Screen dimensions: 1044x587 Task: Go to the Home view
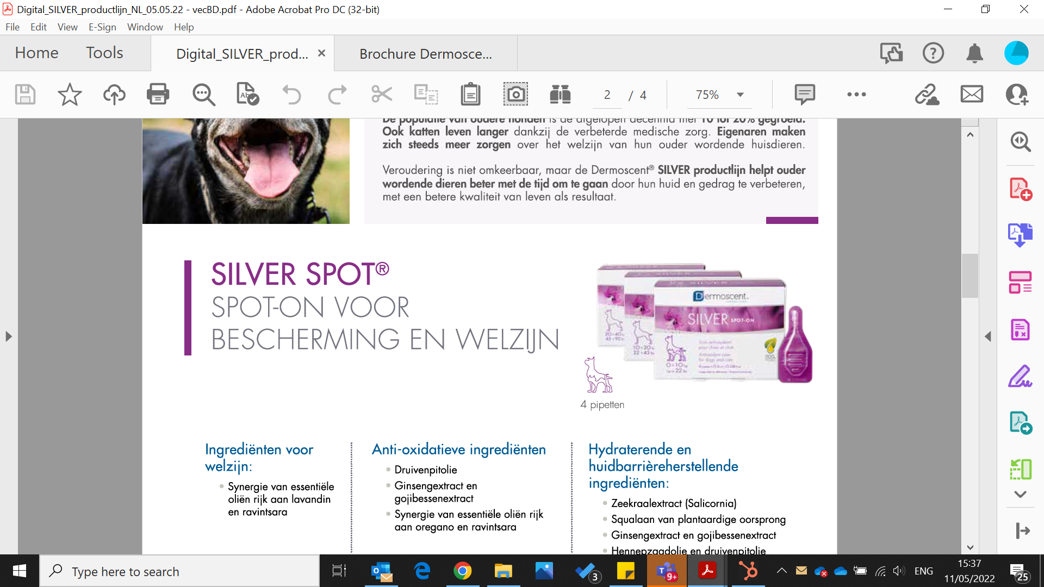tap(36, 53)
